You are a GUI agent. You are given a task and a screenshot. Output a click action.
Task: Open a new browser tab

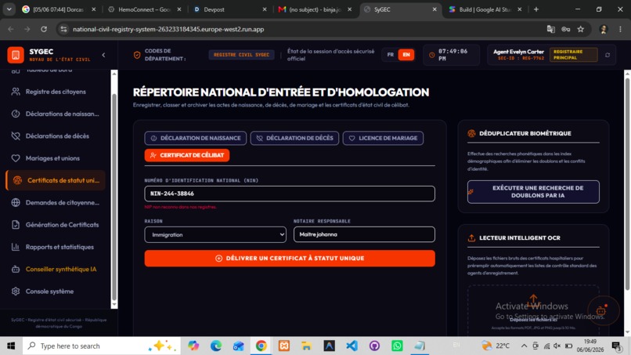coord(536,9)
